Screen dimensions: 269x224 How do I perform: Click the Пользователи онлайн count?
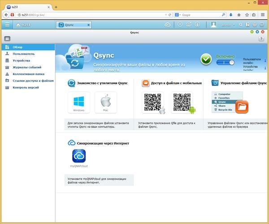[265, 60]
